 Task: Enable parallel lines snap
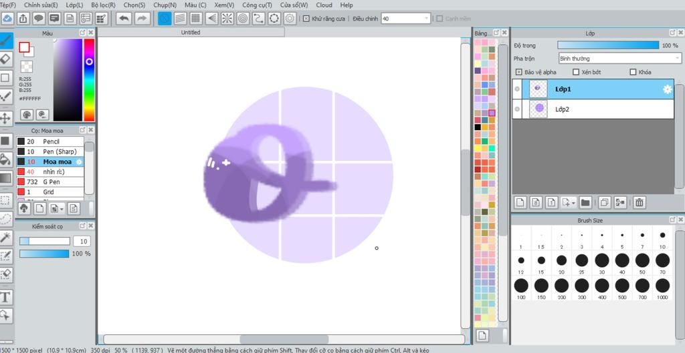point(180,18)
